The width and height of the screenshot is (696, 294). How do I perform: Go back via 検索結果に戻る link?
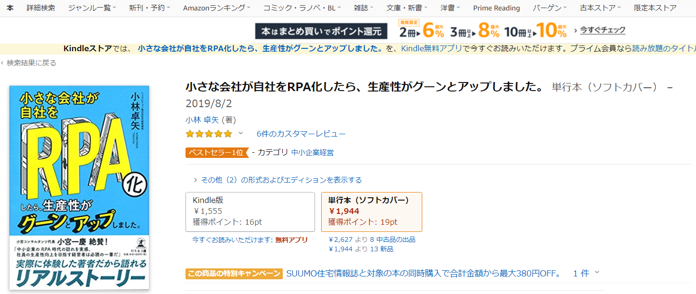click(x=31, y=63)
